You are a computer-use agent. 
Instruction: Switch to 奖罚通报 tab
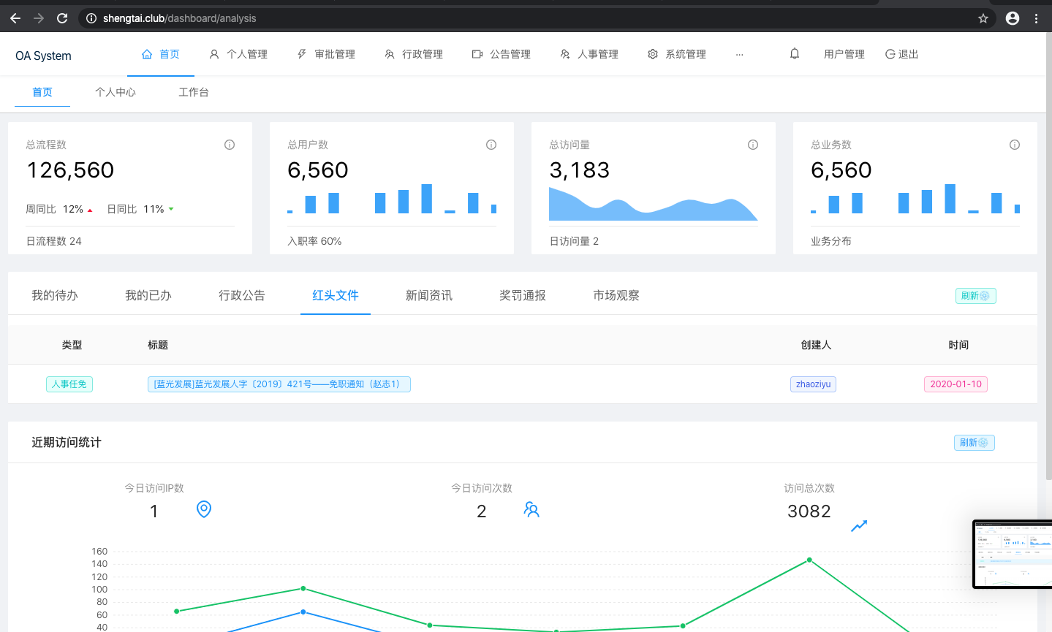point(523,295)
